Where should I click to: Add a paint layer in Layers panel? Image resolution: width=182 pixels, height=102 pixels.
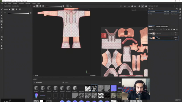coord(166,29)
